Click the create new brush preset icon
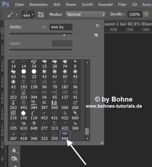This screenshot has height=167, width=152. [x=96, y=35]
